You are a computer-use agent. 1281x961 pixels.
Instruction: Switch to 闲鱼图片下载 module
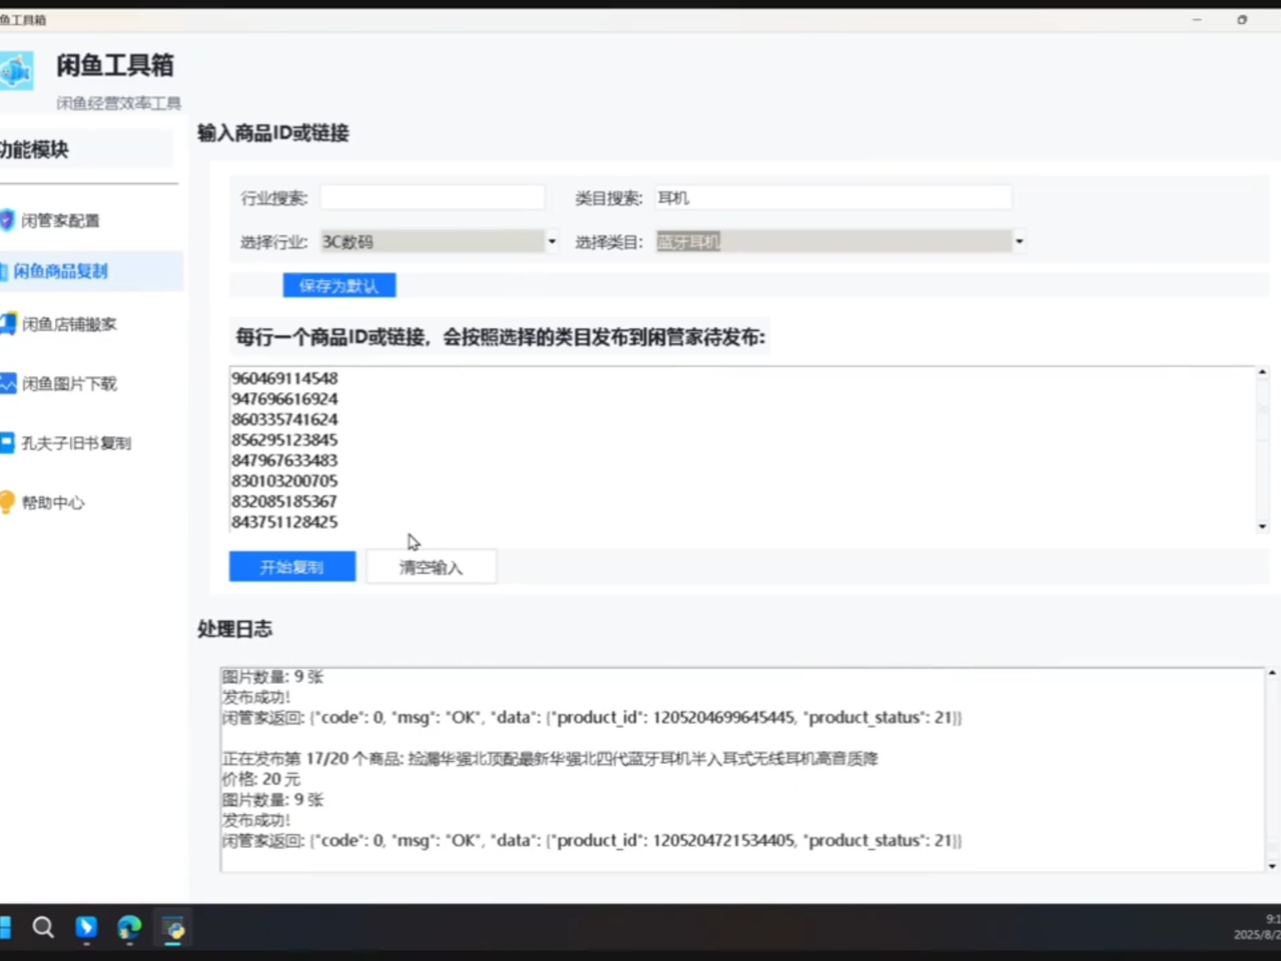(69, 384)
